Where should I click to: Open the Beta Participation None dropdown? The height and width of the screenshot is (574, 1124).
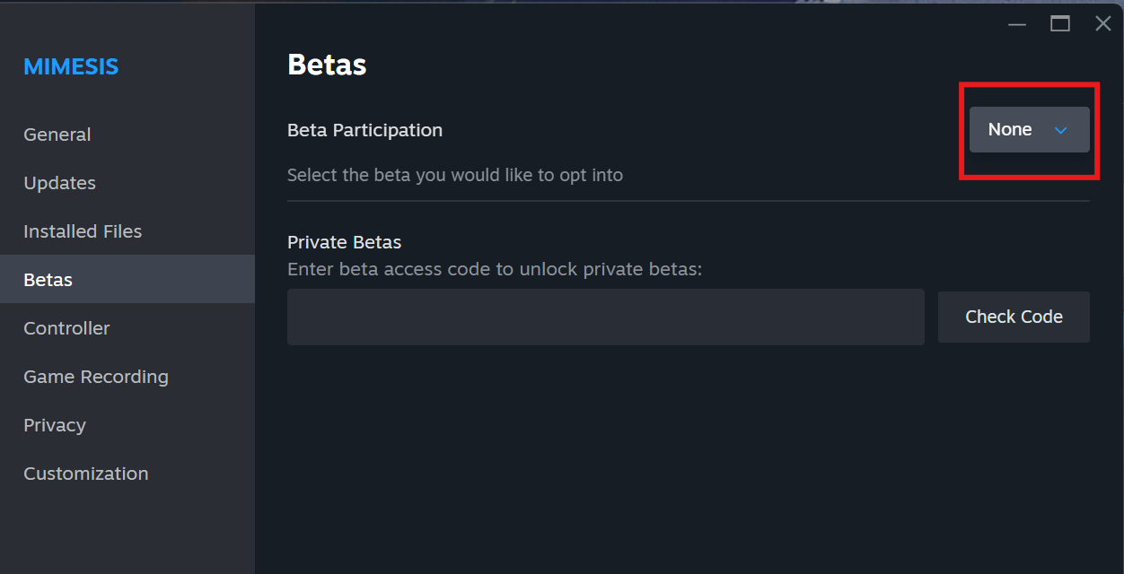point(1029,130)
